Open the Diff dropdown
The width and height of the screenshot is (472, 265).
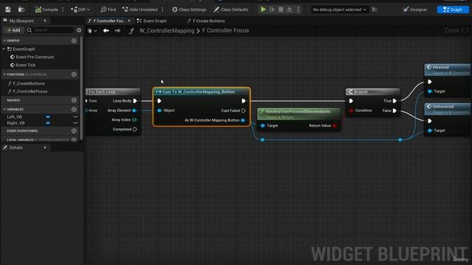[80, 10]
